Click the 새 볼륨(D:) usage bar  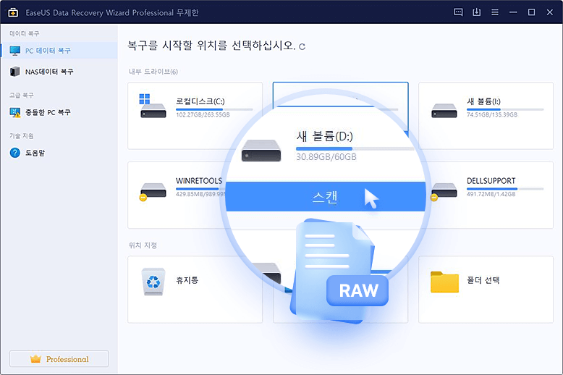(x=353, y=148)
